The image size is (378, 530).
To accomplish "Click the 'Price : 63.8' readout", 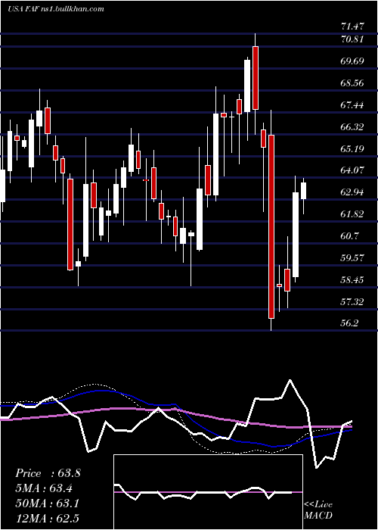I will click(x=48, y=473).
